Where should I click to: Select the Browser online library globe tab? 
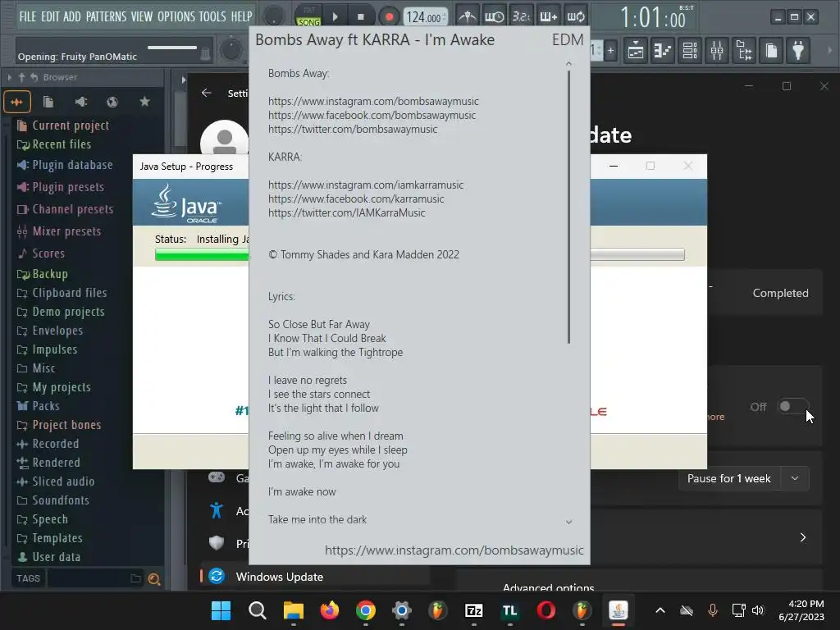(x=112, y=102)
